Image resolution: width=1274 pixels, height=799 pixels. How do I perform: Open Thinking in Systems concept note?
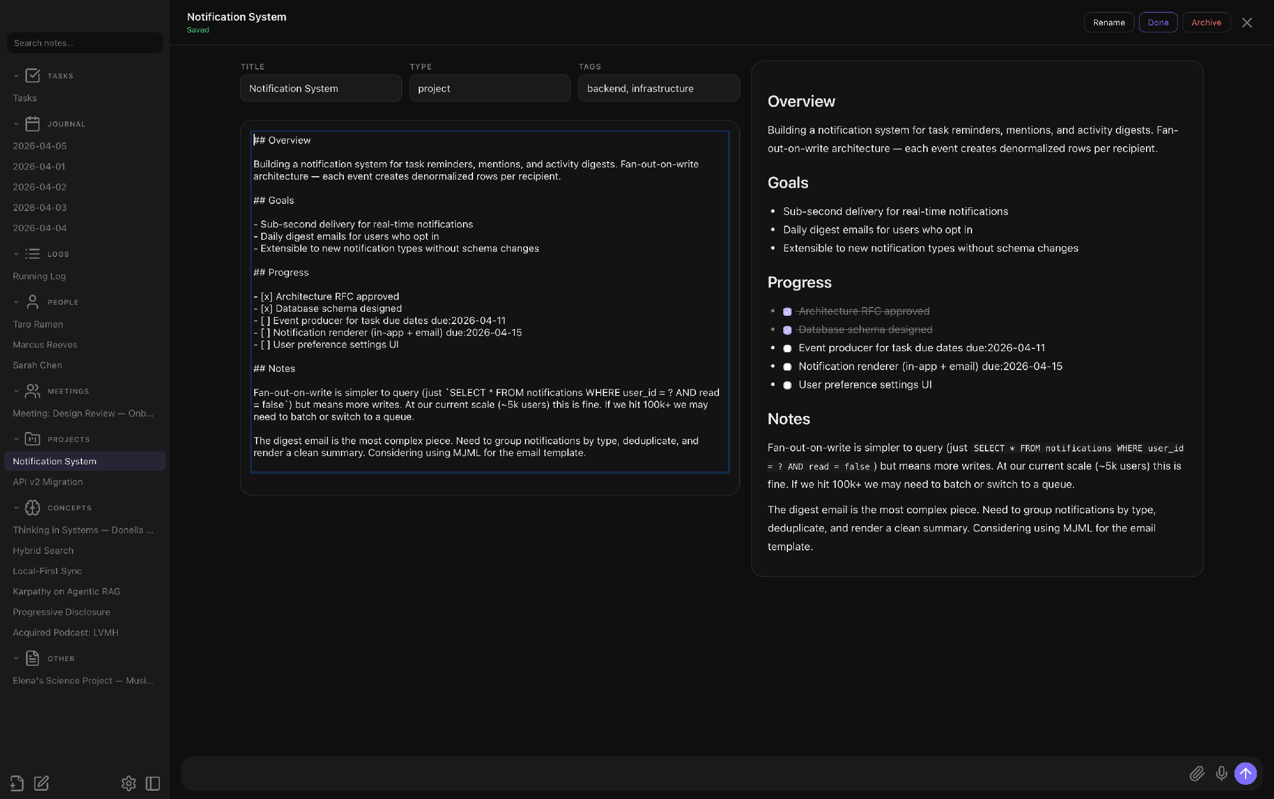click(85, 530)
